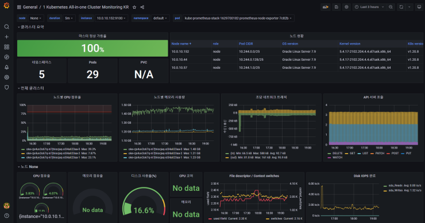This screenshot has width=425, height=223.
Task: Toggle sda_Writes series in Disk IOPS legend
Action: tap(396, 190)
